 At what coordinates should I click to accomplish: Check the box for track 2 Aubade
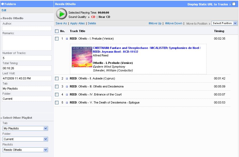[x=57, y=79]
